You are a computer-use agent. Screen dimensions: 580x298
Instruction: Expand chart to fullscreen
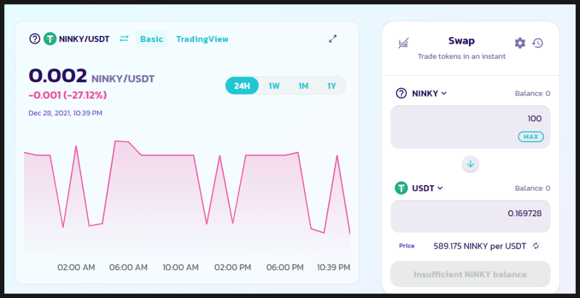click(333, 39)
